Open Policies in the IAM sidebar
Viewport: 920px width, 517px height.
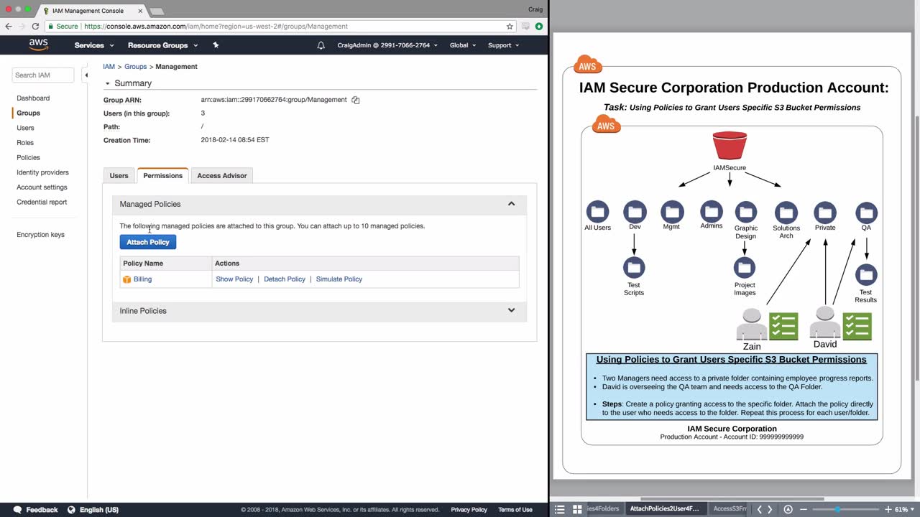click(x=29, y=158)
